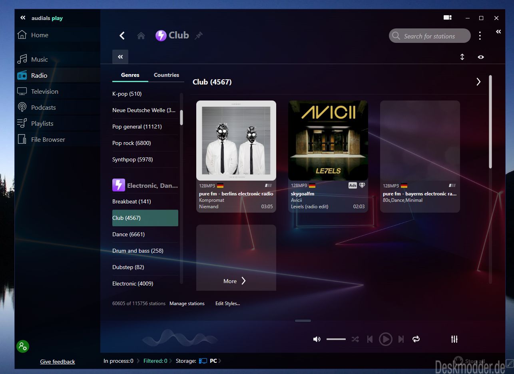Open the Radio section
The height and width of the screenshot is (374, 514).
[x=57, y=75]
